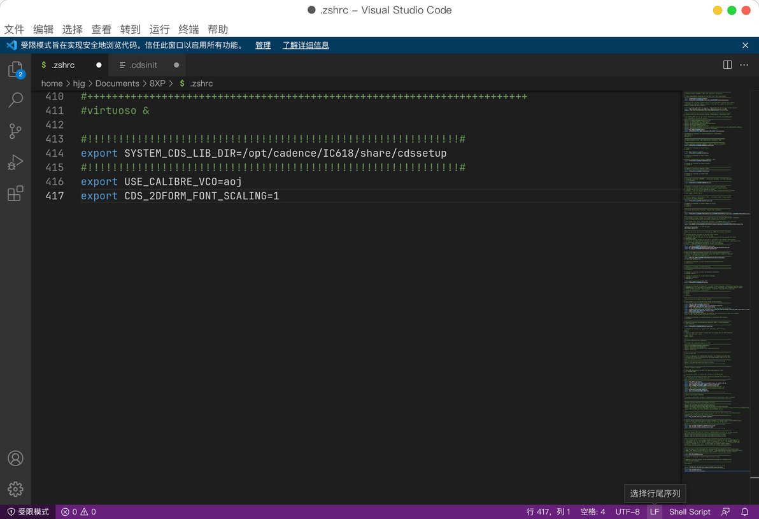Open the 转到 menu

[x=130, y=29]
